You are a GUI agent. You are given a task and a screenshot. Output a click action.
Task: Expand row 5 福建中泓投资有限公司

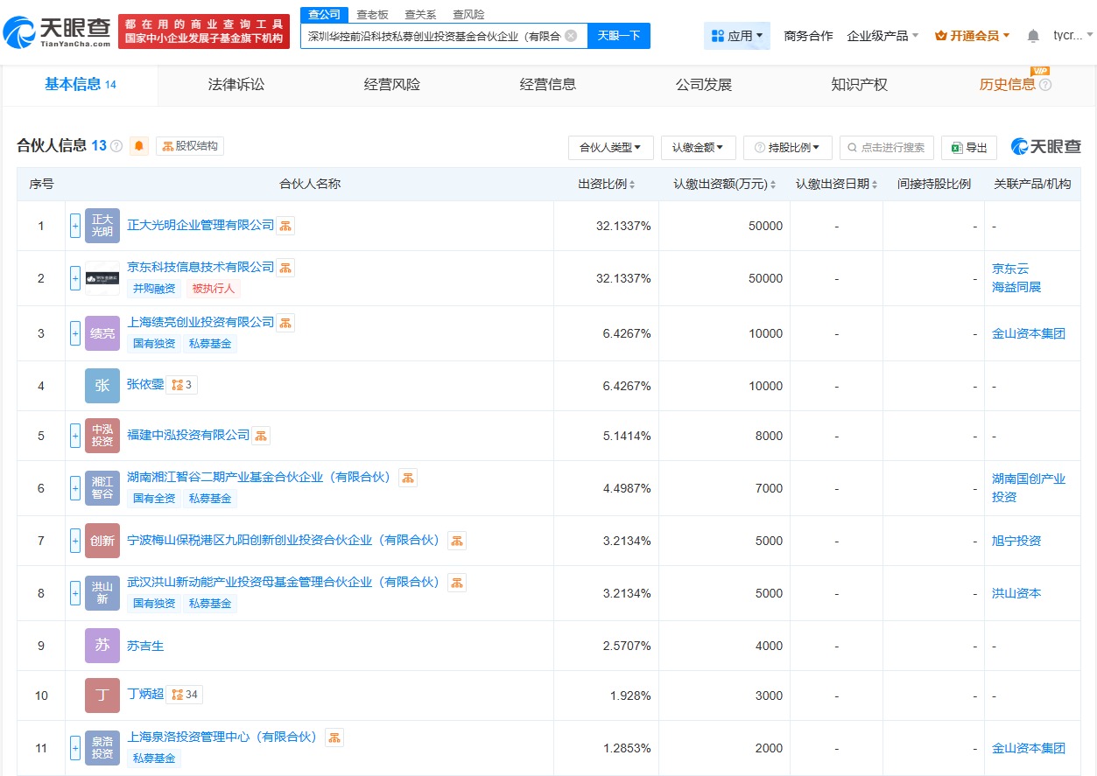[75, 436]
